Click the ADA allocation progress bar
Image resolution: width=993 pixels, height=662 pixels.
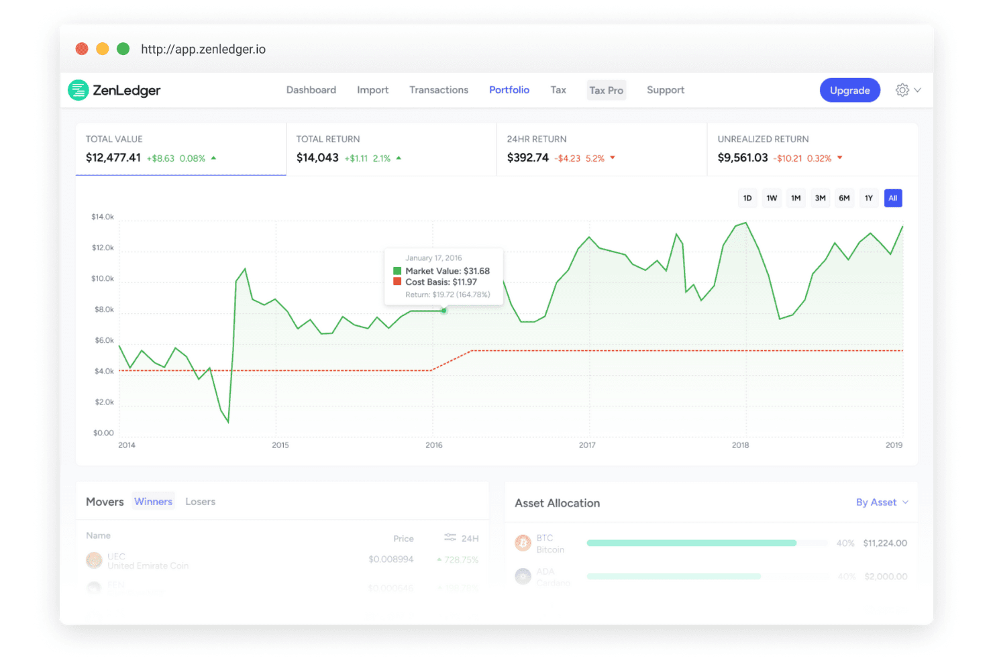[x=707, y=576]
